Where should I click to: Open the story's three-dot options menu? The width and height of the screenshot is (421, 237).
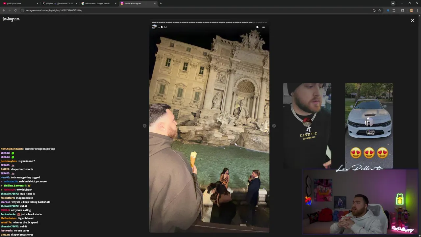coord(263,27)
